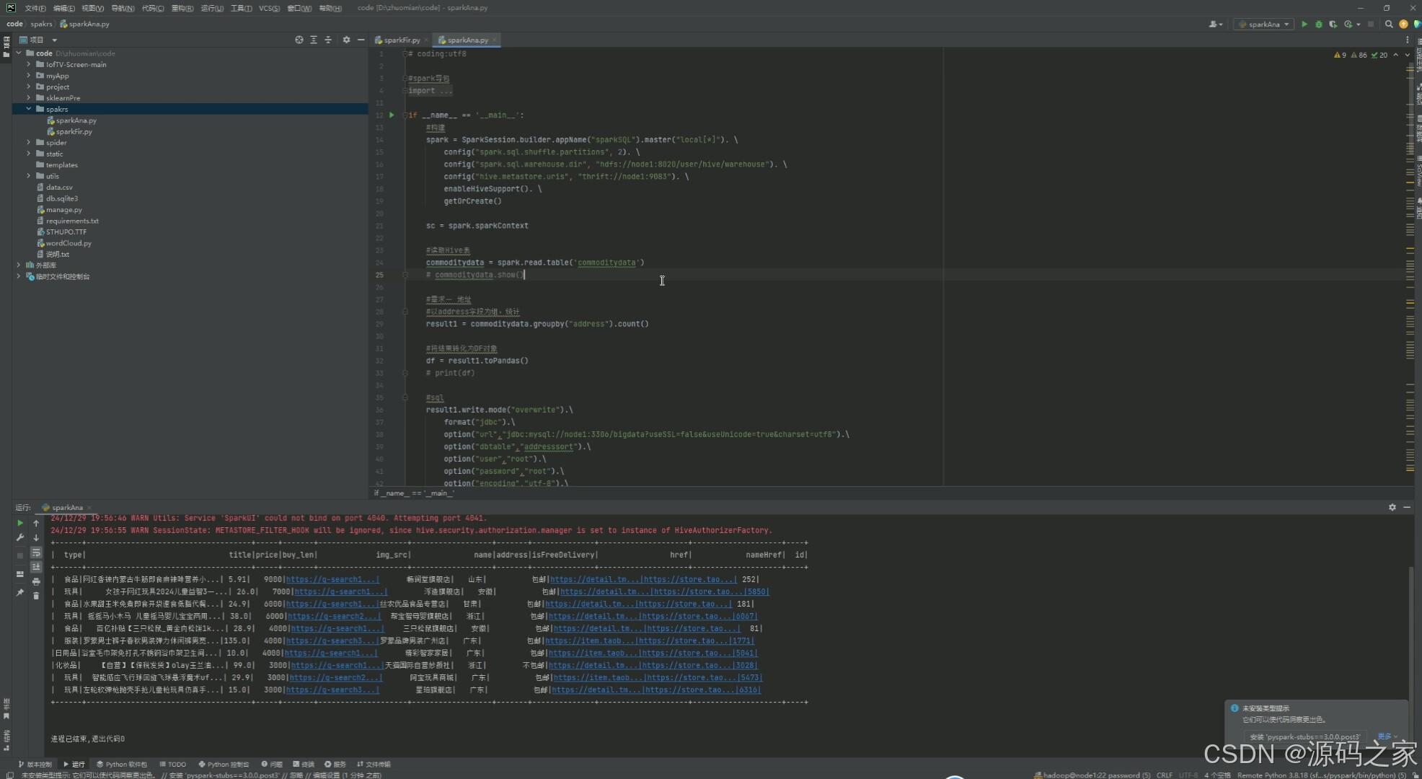Open the TODO tool window button
Screen dimensions: 1422x779
[x=173, y=764]
